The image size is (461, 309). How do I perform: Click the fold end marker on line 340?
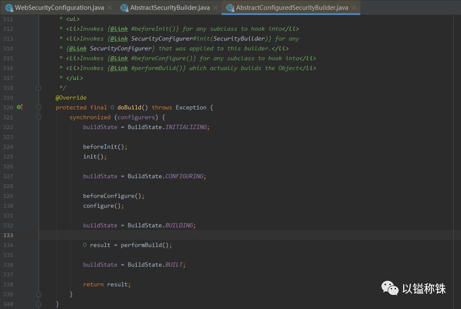click(39, 304)
